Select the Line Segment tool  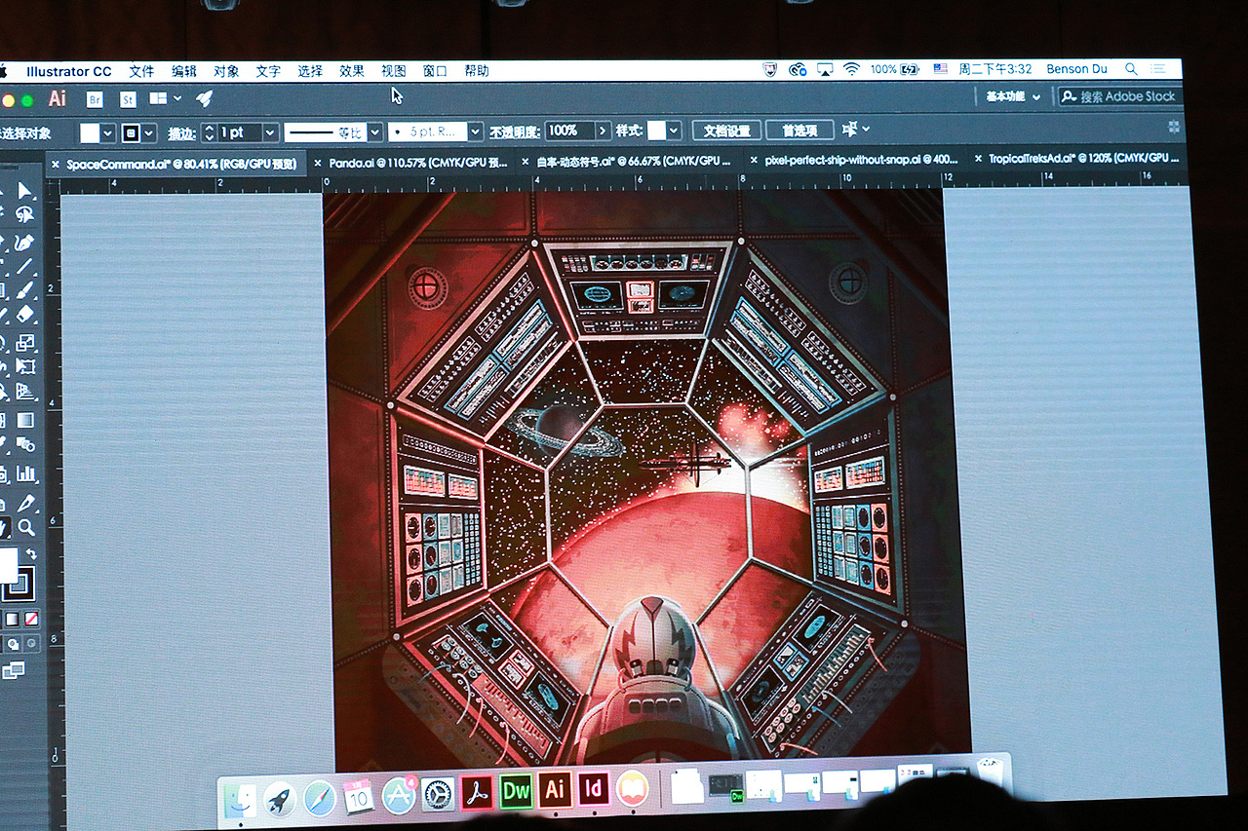25,266
